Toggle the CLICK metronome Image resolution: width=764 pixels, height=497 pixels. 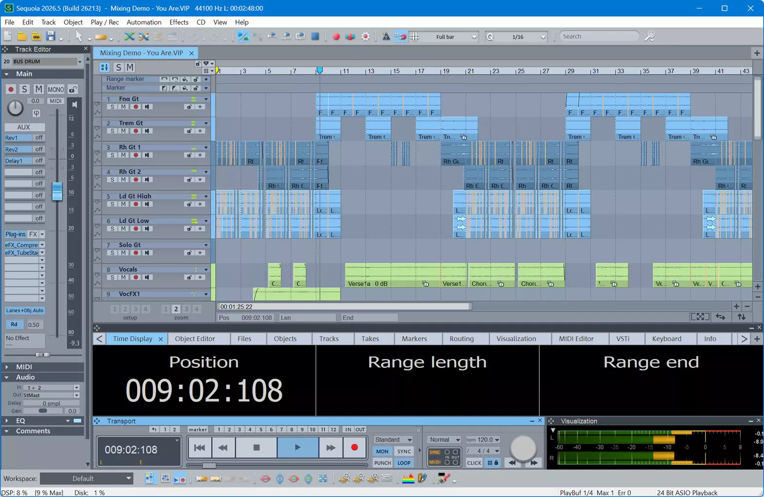click(x=474, y=463)
